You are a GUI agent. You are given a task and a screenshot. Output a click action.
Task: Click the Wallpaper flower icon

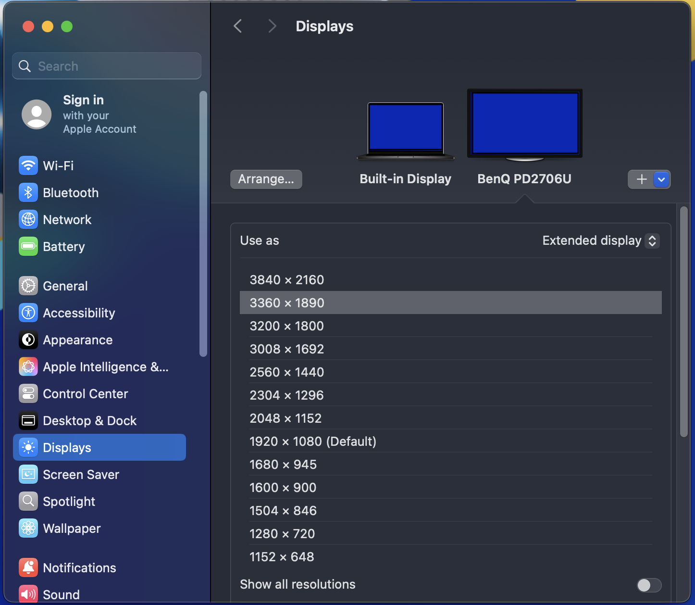28,529
